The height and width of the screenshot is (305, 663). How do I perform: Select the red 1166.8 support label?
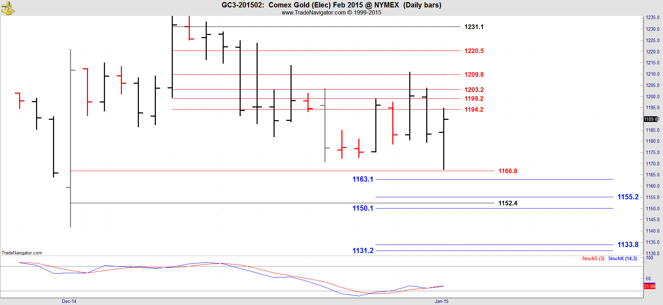point(507,171)
